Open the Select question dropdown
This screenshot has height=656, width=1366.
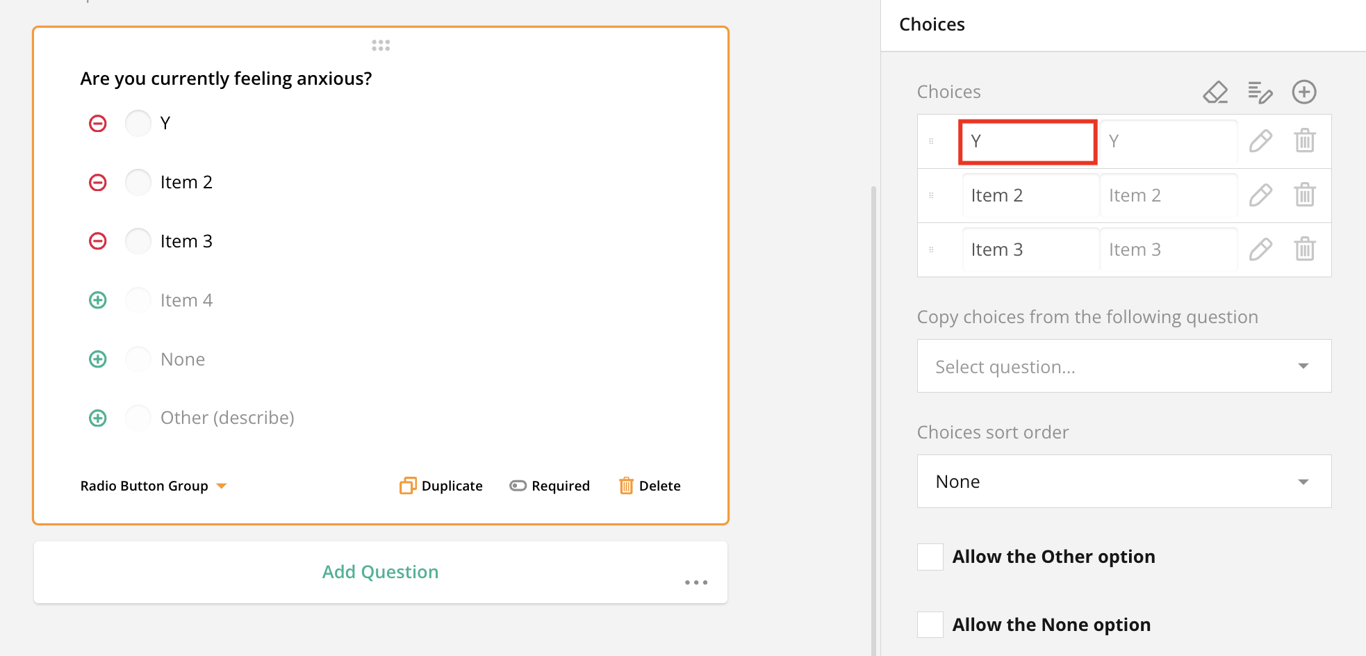1123,366
